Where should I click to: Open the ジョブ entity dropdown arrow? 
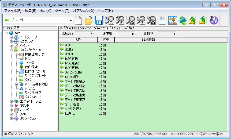coord(71,20)
